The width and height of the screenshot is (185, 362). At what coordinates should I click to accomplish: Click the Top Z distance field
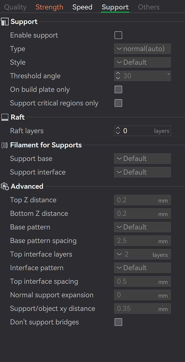142,200
